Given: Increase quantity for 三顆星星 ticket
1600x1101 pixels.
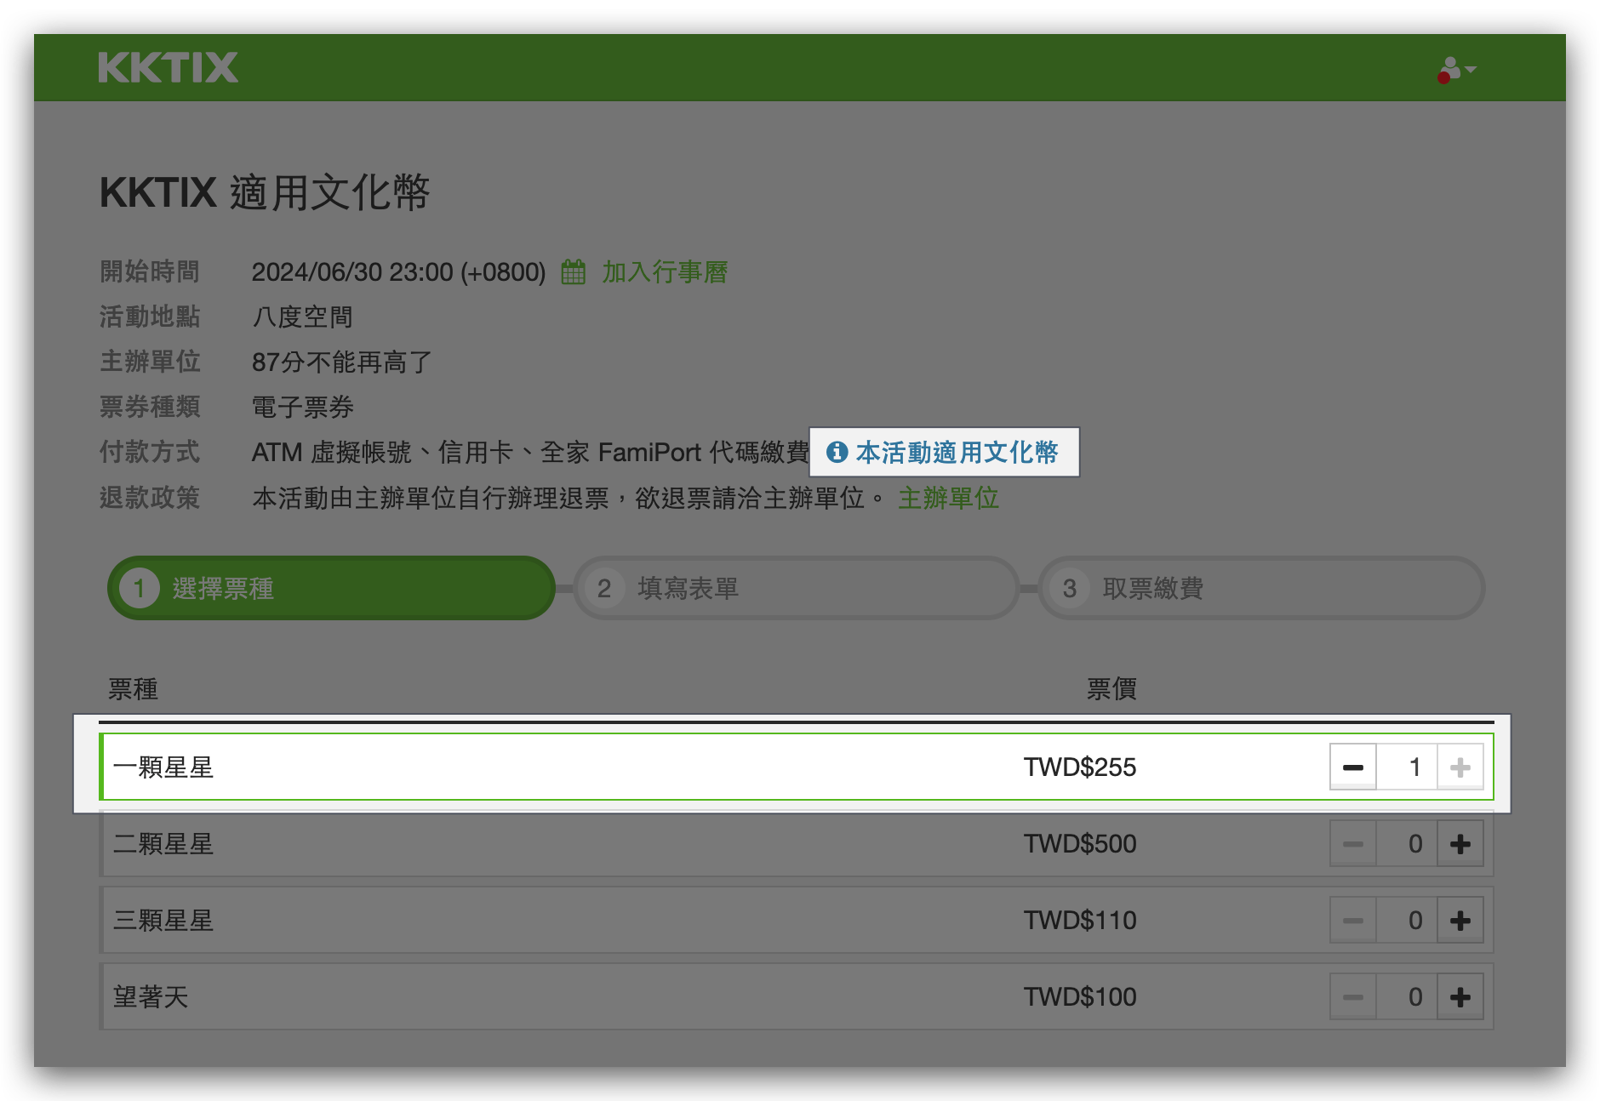Looking at the screenshot, I should (x=1460, y=920).
